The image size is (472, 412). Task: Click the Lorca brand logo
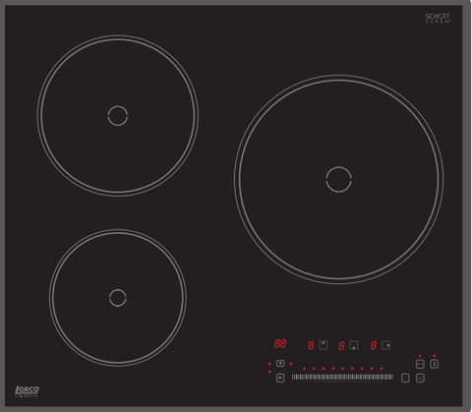tap(27, 391)
